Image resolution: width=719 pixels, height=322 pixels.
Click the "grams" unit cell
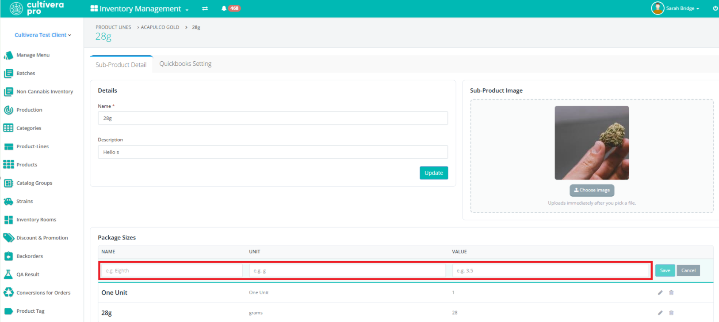[256, 313]
